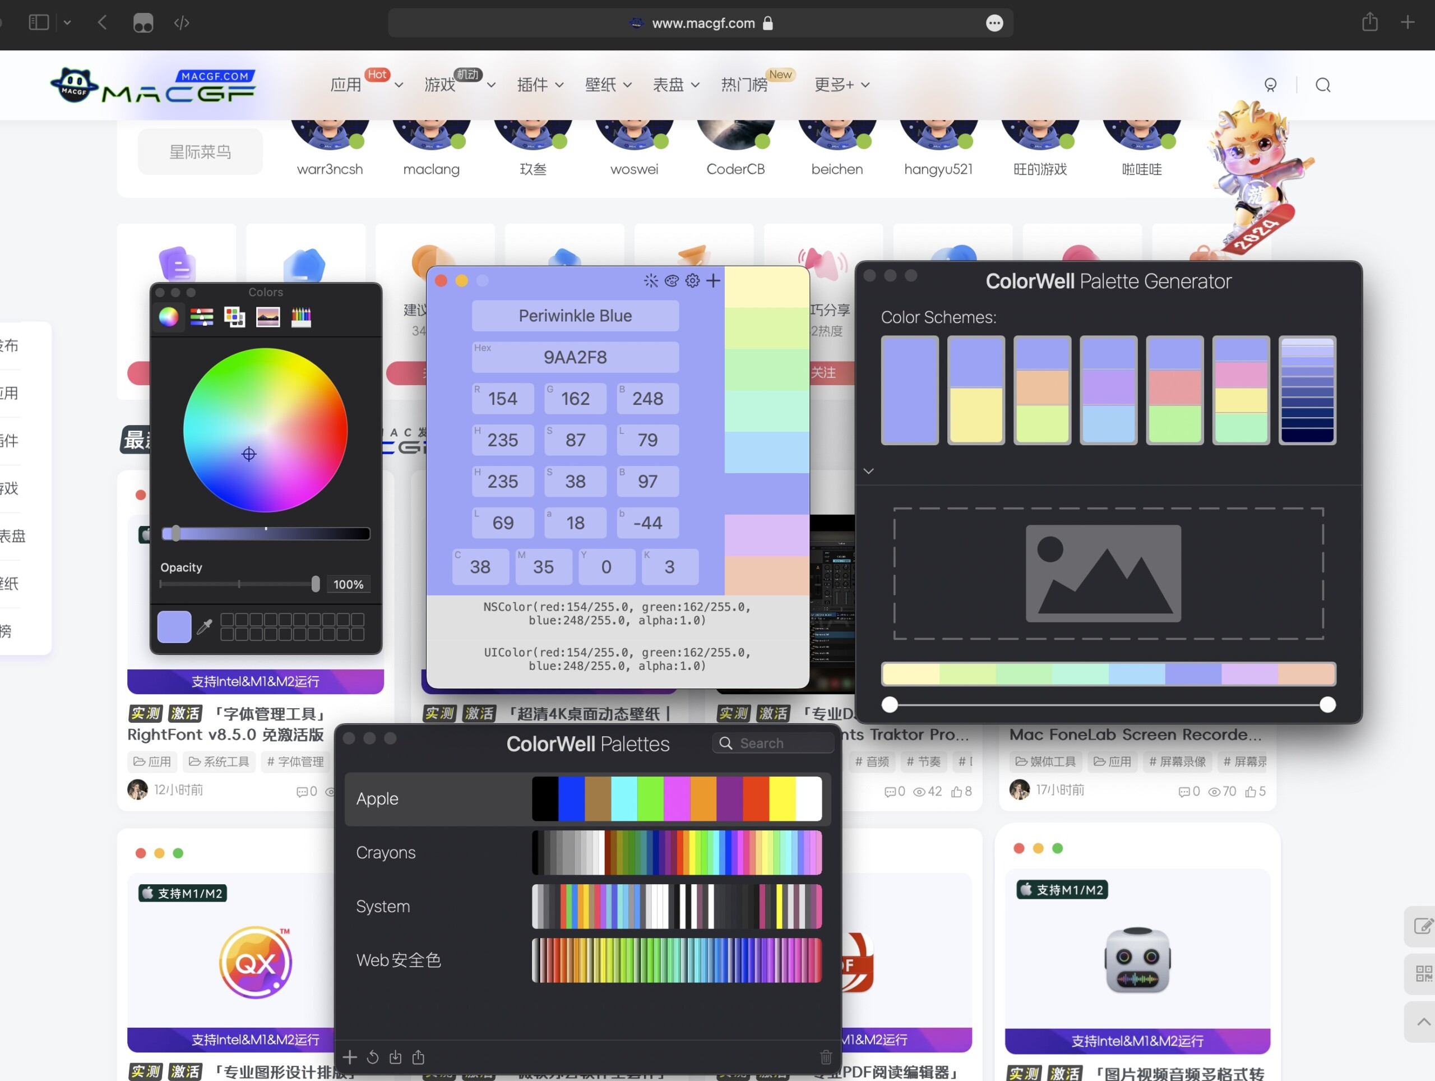Open the Mac FoneLab Screen Recorder article
1435x1081 pixels.
[1135, 734]
